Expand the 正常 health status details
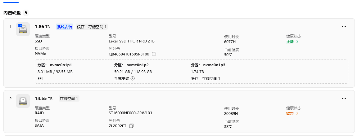Viewport: 357px width, 136px height. (x=292, y=42)
